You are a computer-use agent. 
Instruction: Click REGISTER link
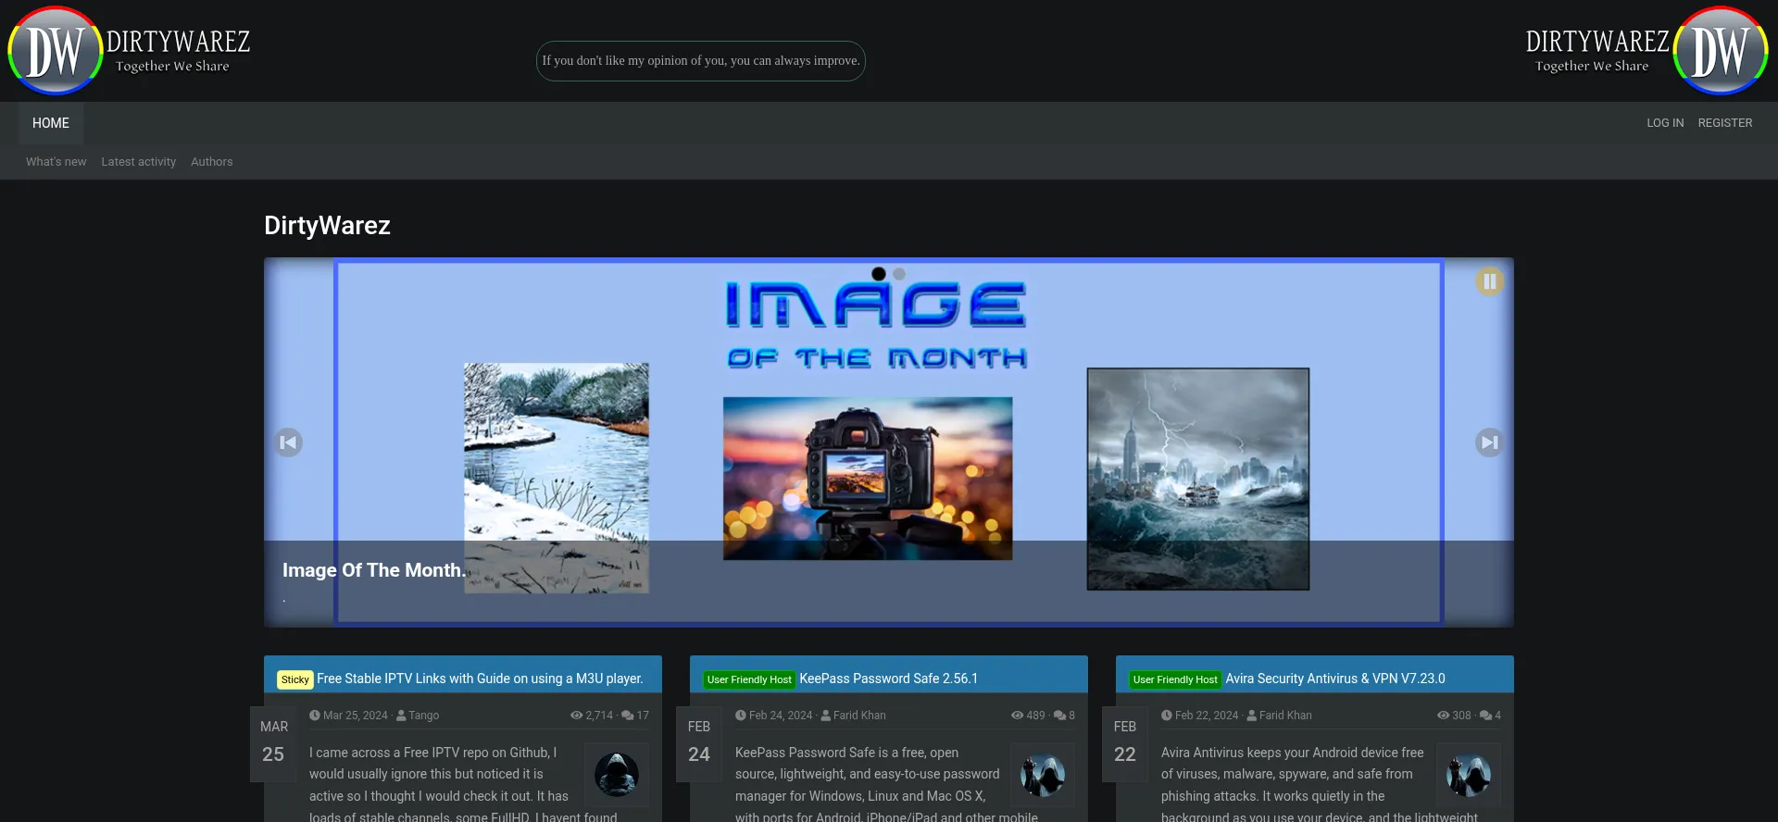click(x=1724, y=123)
